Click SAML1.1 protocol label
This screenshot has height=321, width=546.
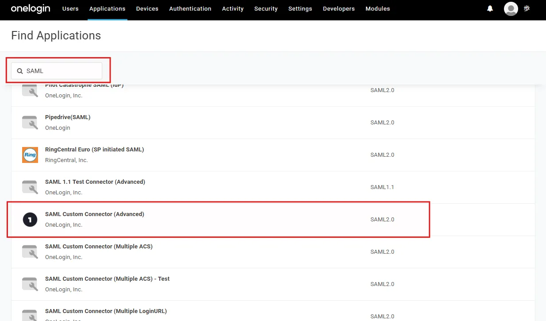click(382, 187)
